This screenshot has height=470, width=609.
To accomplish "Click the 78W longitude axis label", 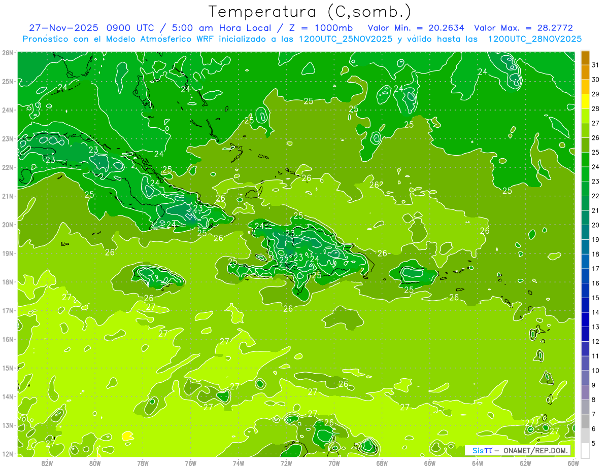I will point(143,463).
